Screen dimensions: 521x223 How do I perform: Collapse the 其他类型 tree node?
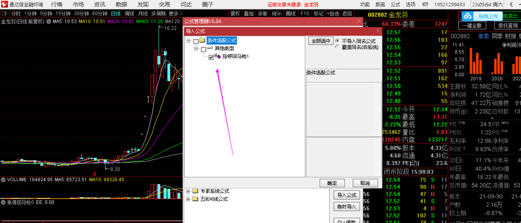[196, 49]
